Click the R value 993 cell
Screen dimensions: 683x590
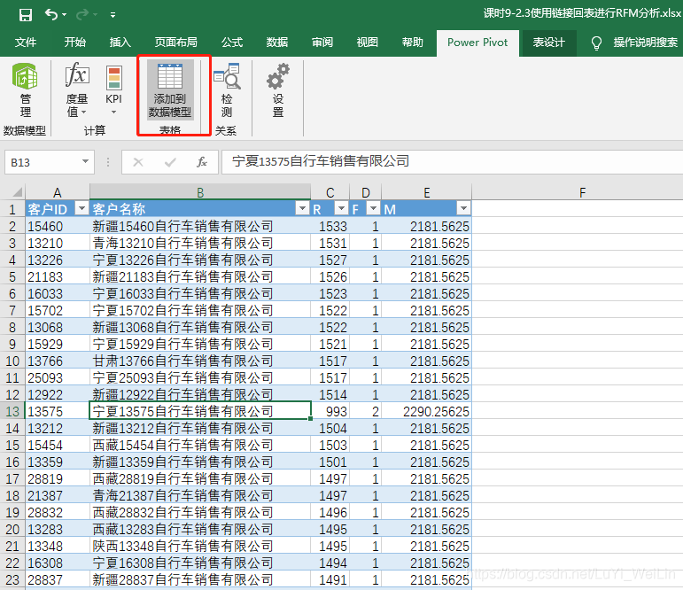pos(330,411)
